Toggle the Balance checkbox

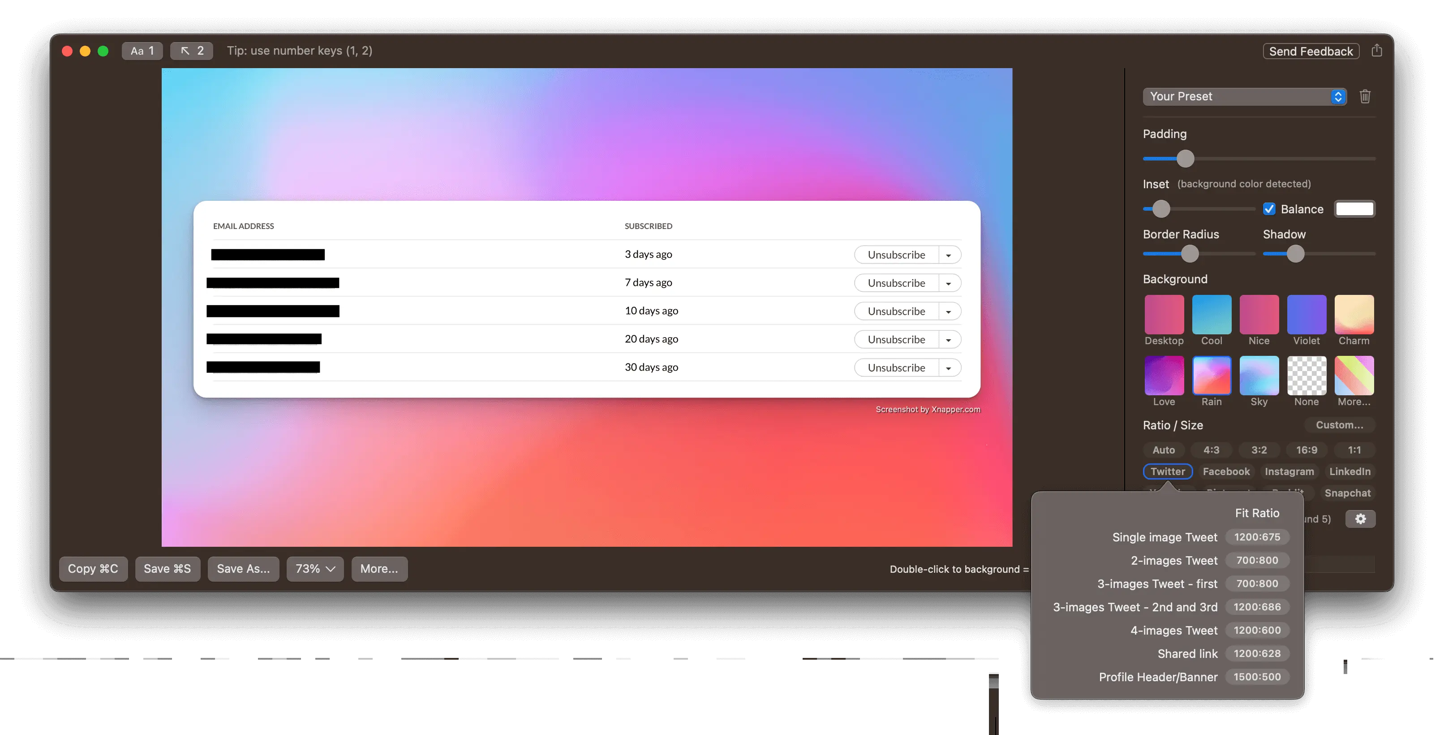[x=1269, y=209]
